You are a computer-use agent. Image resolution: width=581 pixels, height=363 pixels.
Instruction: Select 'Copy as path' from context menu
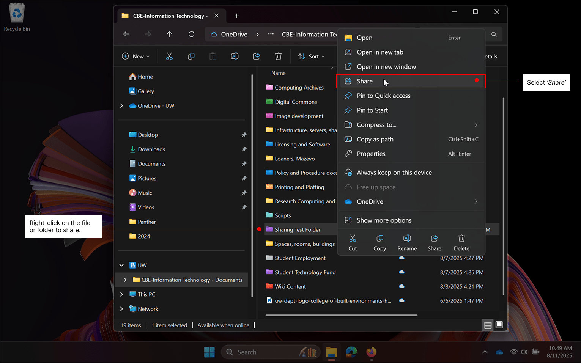pyautogui.click(x=375, y=139)
